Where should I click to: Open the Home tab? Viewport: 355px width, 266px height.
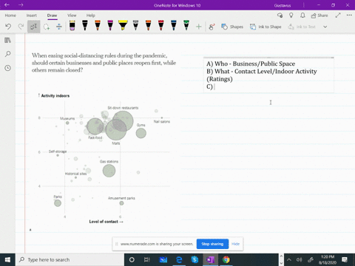pyautogui.click(x=10, y=16)
